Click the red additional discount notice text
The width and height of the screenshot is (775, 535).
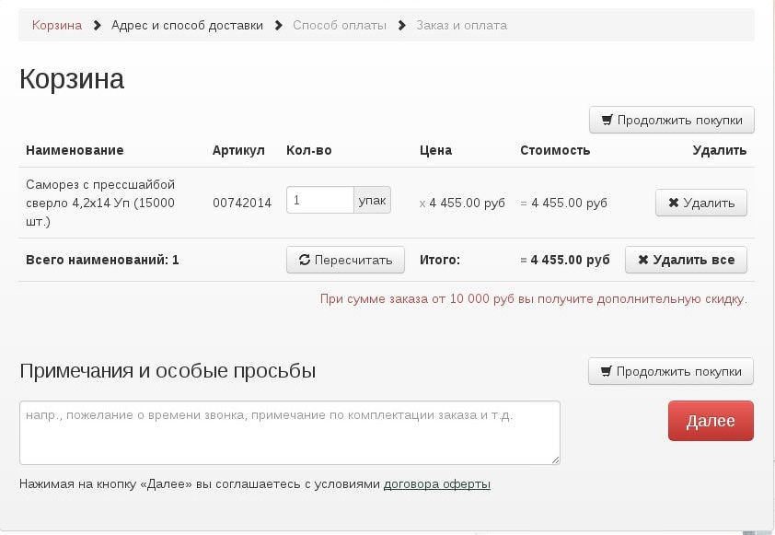point(533,299)
